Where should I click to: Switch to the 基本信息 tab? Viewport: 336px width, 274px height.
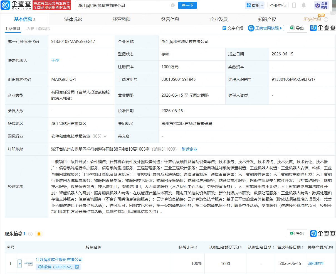(x=24, y=19)
